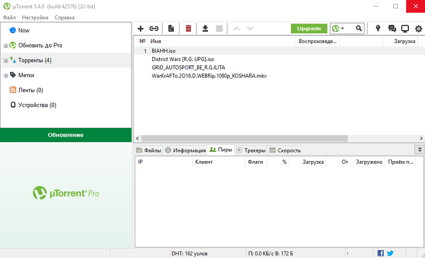The height and width of the screenshot is (258, 425).
Task: Click the µTorrent logo in title bar
Action: point(7,6)
